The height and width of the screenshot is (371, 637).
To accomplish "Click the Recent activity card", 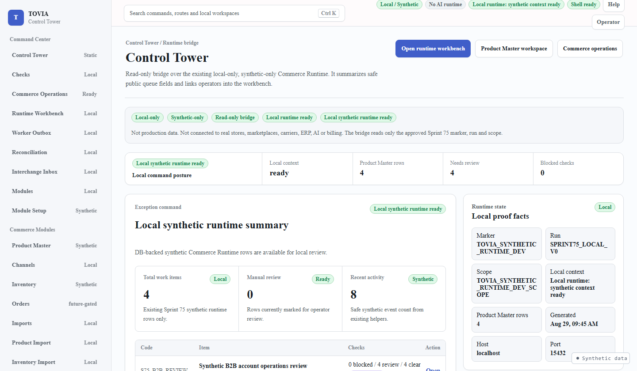I will click(x=394, y=299).
